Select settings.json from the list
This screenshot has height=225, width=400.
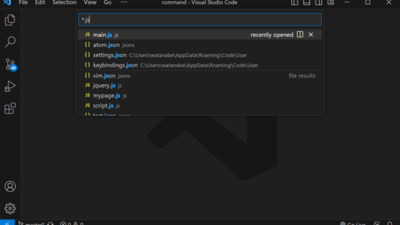200,55
